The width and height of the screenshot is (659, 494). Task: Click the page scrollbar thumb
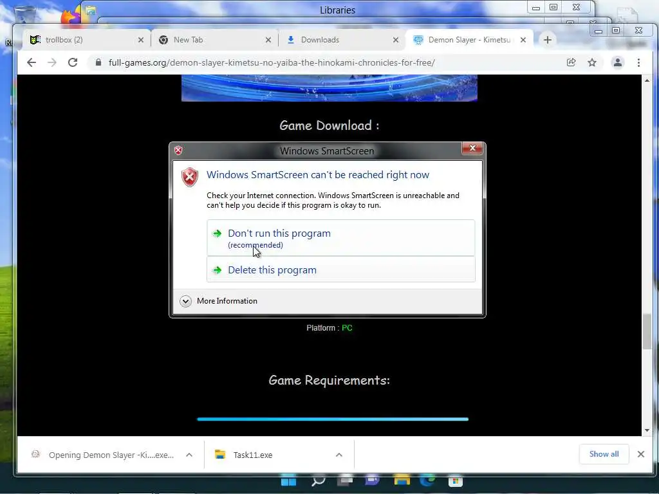[647, 331]
